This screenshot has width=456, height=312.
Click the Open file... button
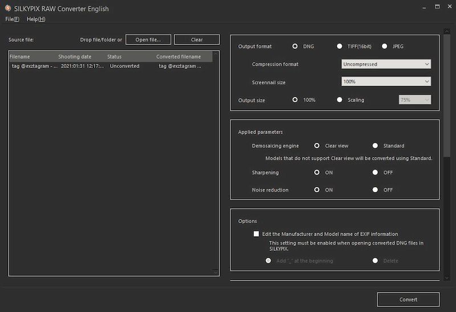coord(148,40)
